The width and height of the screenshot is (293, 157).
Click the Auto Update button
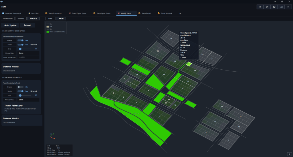10,25
